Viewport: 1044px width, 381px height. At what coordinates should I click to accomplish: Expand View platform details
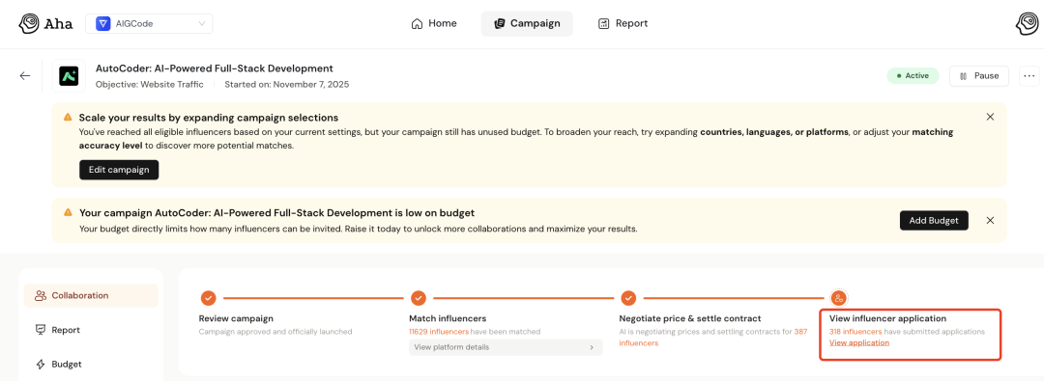(506, 347)
